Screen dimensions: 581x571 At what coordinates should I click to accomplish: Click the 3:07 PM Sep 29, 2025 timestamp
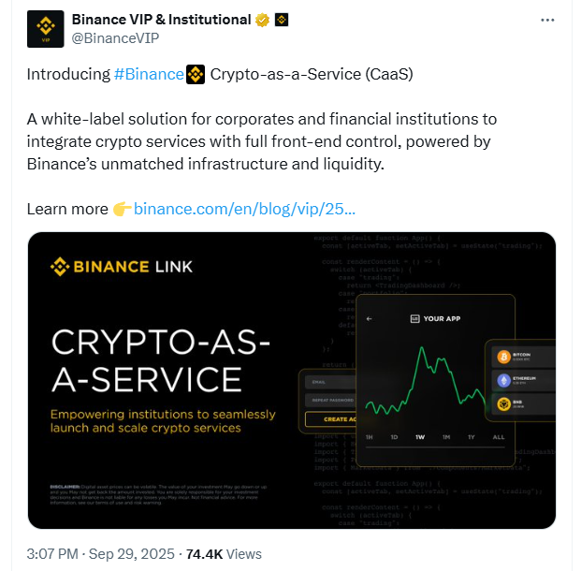100,554
